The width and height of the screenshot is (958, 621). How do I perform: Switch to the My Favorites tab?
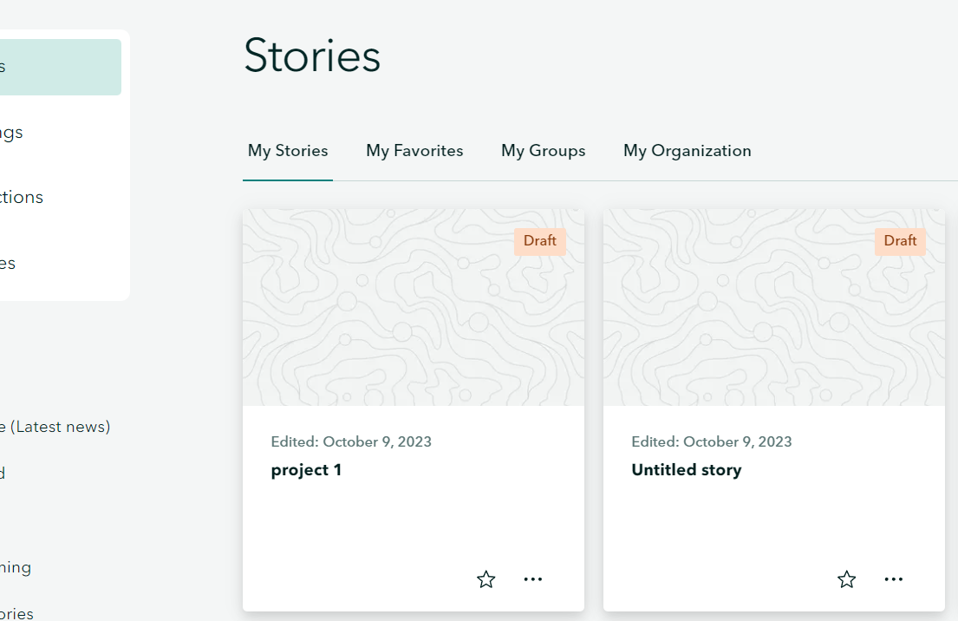pos(414,150)
